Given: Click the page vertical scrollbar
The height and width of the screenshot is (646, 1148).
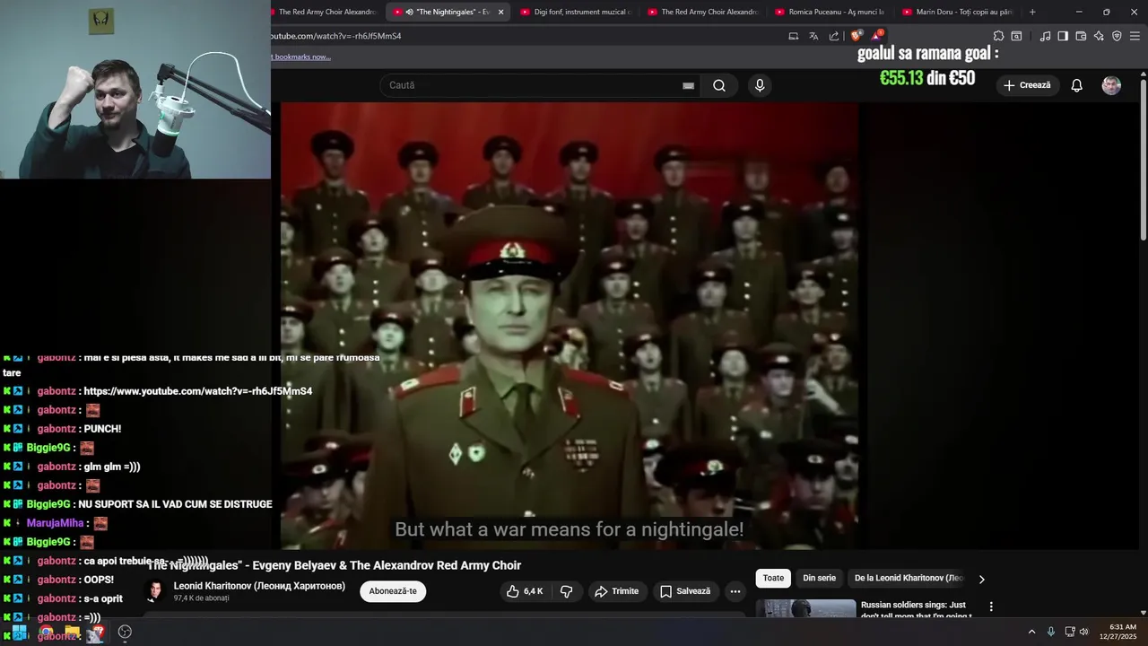Looking at the screenshot, I should [x=1143, y=161].
